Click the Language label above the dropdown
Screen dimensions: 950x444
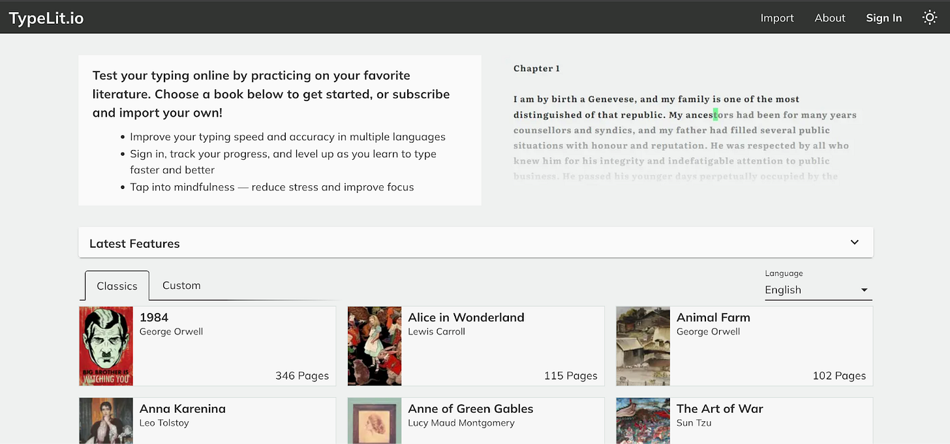tap(784, 273)
